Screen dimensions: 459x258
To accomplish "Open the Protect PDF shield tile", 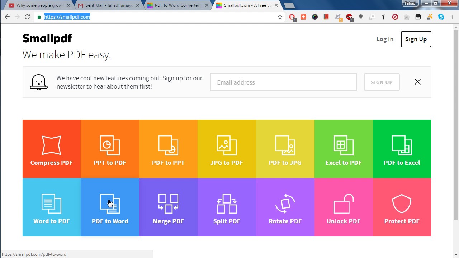I will (402, 207).
